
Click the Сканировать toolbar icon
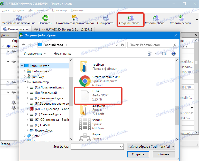tap(106, 18)
